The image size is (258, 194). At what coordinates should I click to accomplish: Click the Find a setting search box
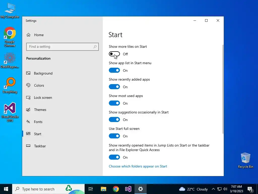click(62, 47)
